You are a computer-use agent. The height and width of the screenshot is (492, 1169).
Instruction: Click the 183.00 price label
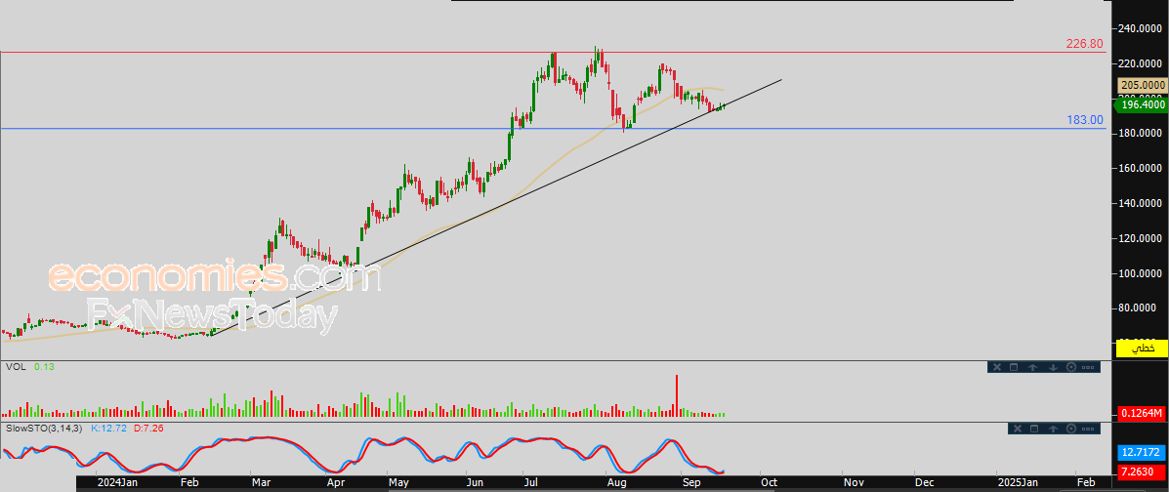1087,120
